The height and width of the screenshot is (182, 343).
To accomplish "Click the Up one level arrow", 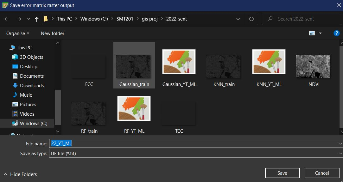I will [x=37, y=19].
